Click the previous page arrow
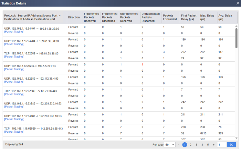241x153 pixels. coord(179,145)
